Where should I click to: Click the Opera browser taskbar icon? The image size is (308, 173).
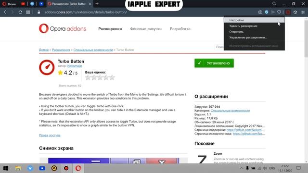pyautogui.click(x=78, y=168)
